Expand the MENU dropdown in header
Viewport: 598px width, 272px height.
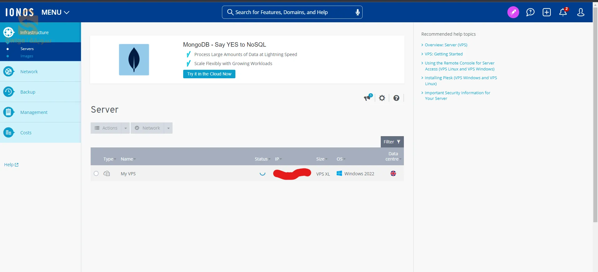point(55,12)
